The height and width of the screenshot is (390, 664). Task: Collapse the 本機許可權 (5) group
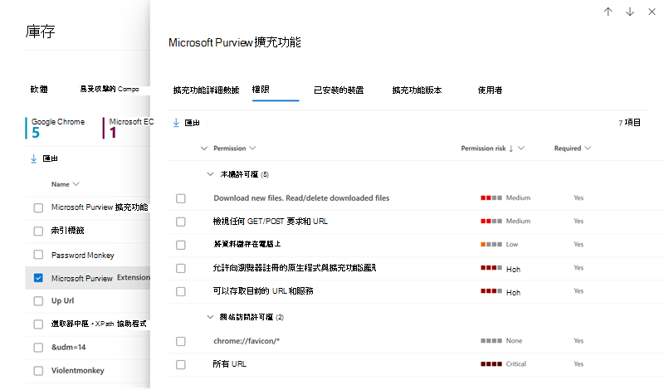[210, 174]
